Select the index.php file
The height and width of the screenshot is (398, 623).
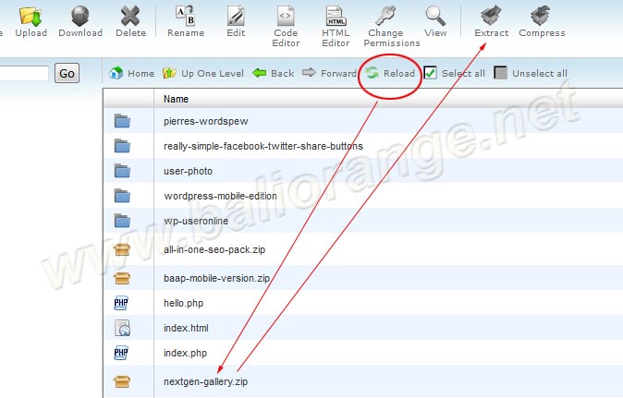point(186,353)
